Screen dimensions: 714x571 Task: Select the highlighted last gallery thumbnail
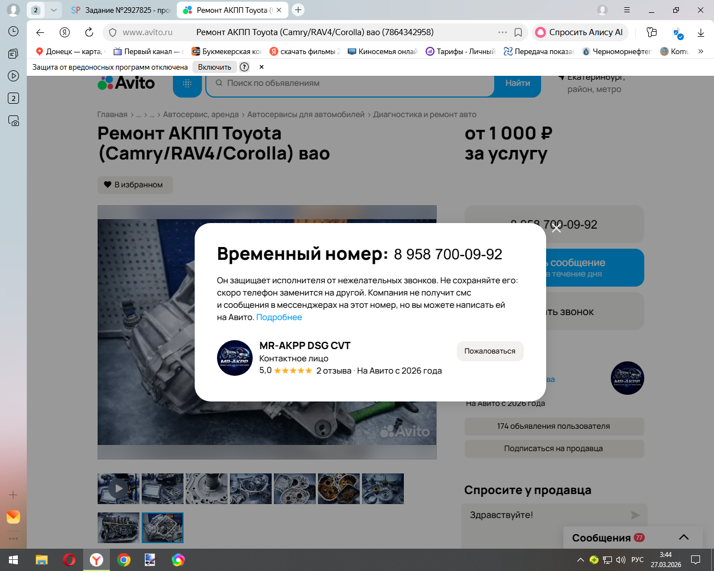[x=162, y=528]
